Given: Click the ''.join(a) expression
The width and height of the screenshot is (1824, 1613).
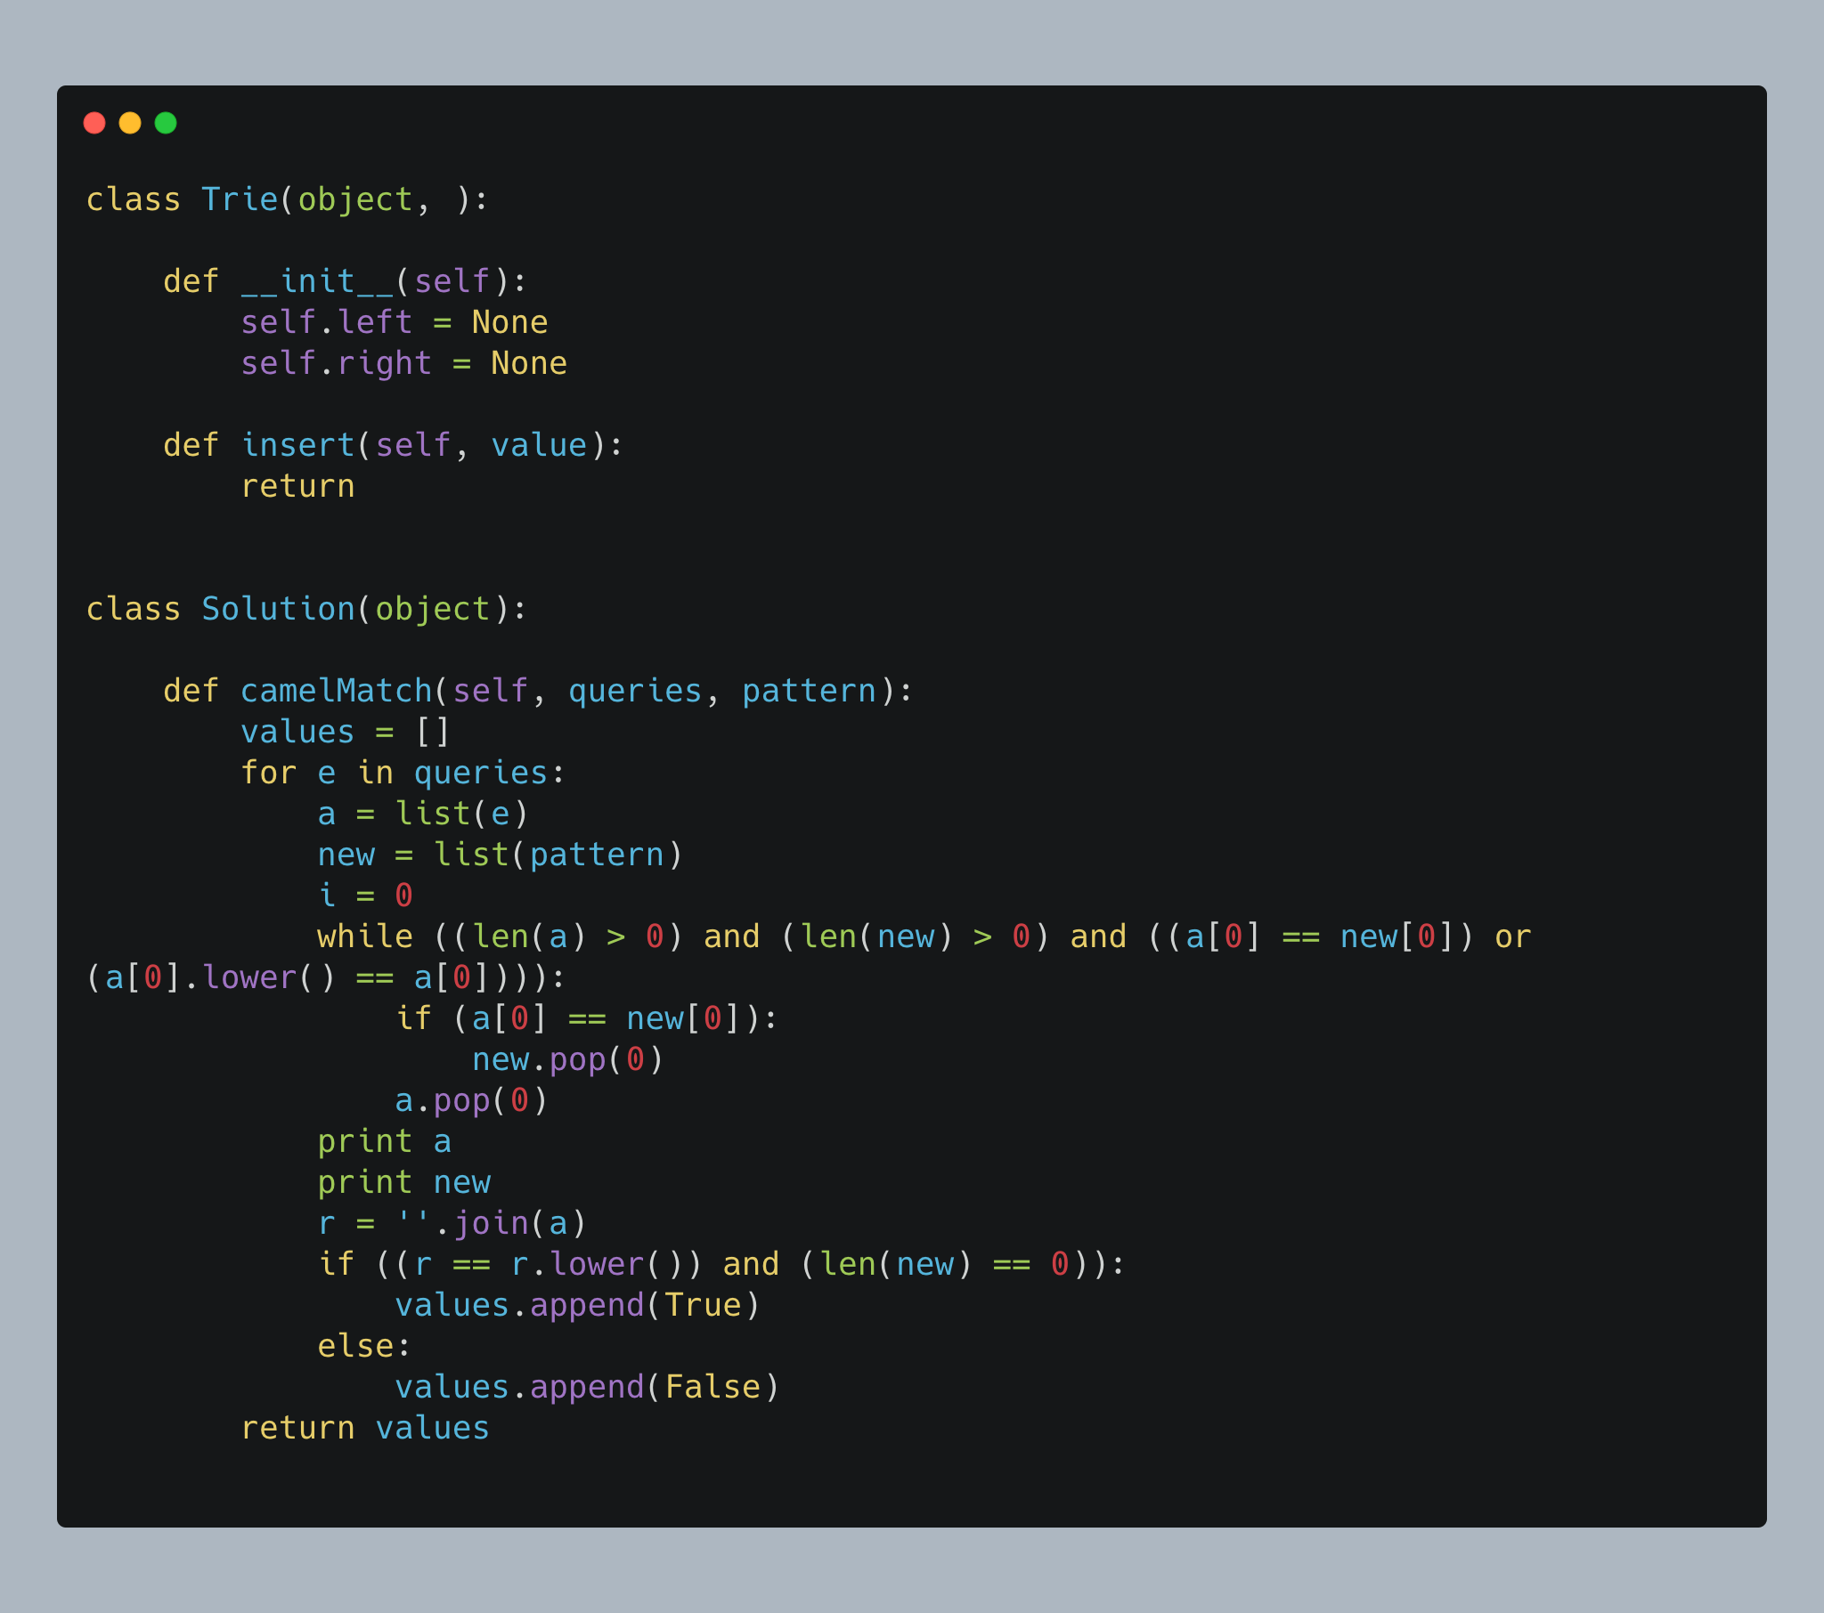Looking at the screenshot, I should click(x=491, y=1224).
